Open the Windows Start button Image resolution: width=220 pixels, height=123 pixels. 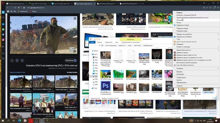3,121
